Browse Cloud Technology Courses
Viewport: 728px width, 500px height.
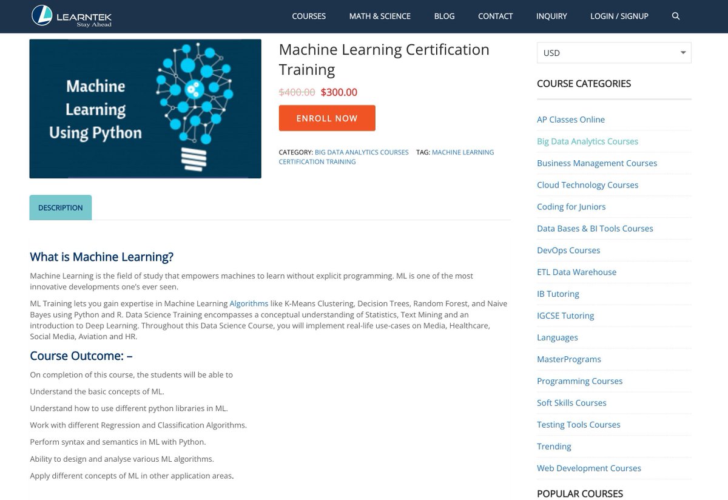coord(587,185)
